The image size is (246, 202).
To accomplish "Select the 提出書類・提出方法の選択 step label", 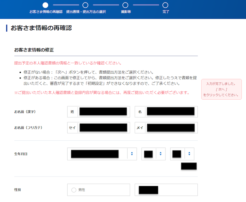I will pos(86,12).
